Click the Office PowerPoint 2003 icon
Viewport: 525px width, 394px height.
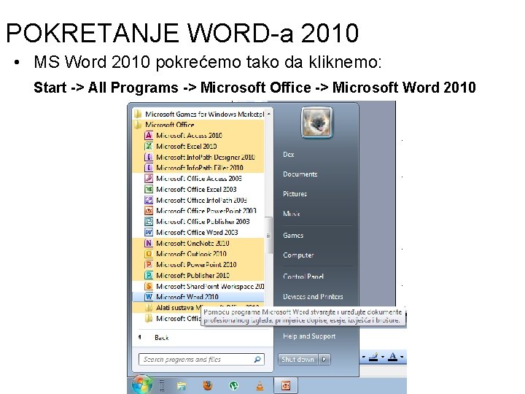(x=149, y=211)
